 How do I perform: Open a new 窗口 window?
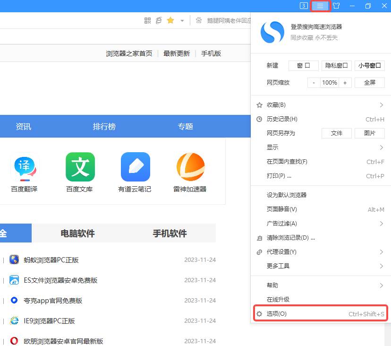pos(304,66)
